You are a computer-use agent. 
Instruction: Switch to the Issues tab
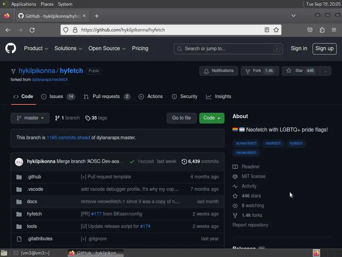click(58, 96)
